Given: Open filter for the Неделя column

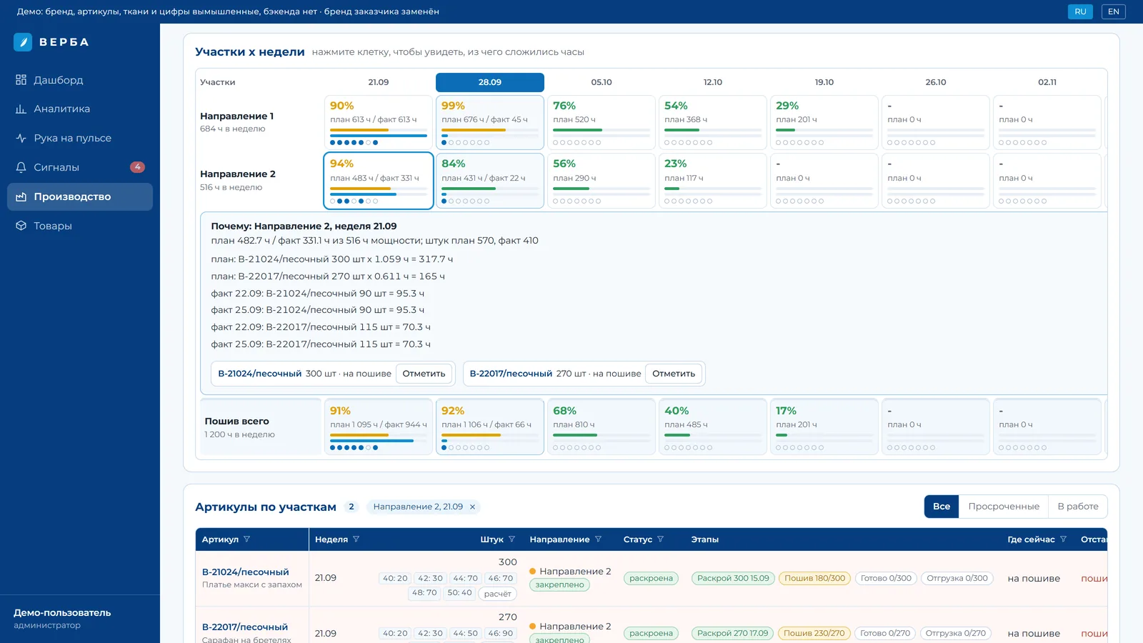Looking at the screenshot, I should pyautogui.click(x=356, y=539).
